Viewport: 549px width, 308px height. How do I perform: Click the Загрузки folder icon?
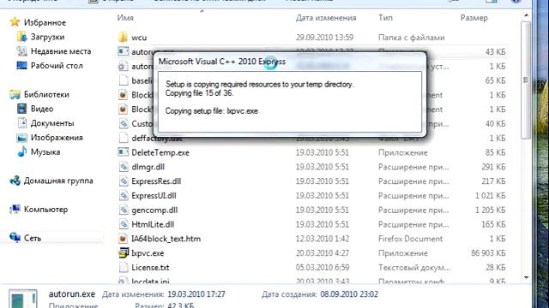[21, 37]
